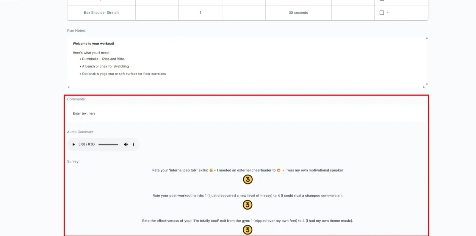Viewport: 476px width, 236px height.
Task: Select rating 3 for post-workout hairdo
Action: pyautogui.click(x=248, y=205)
